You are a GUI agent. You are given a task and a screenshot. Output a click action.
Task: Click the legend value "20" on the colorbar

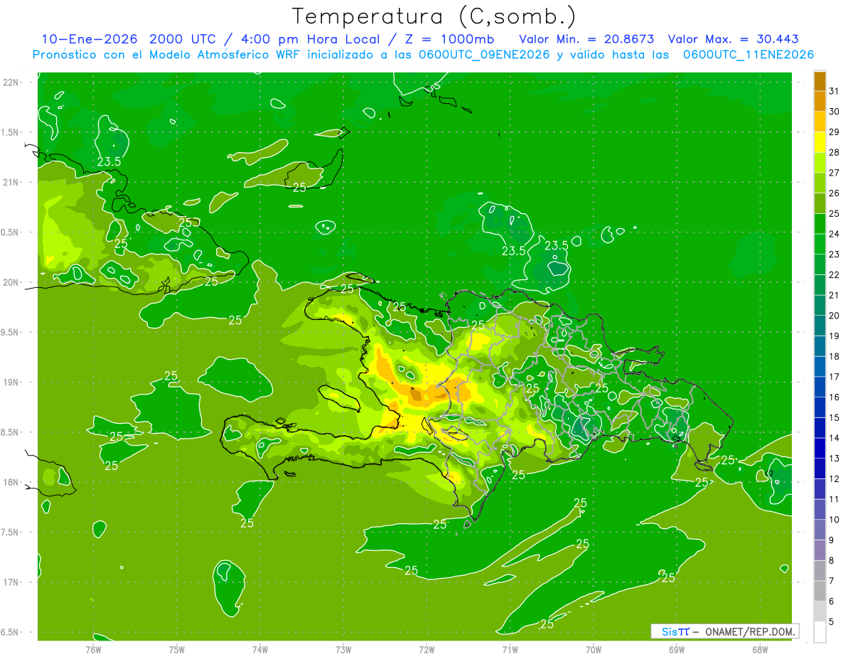835,316
